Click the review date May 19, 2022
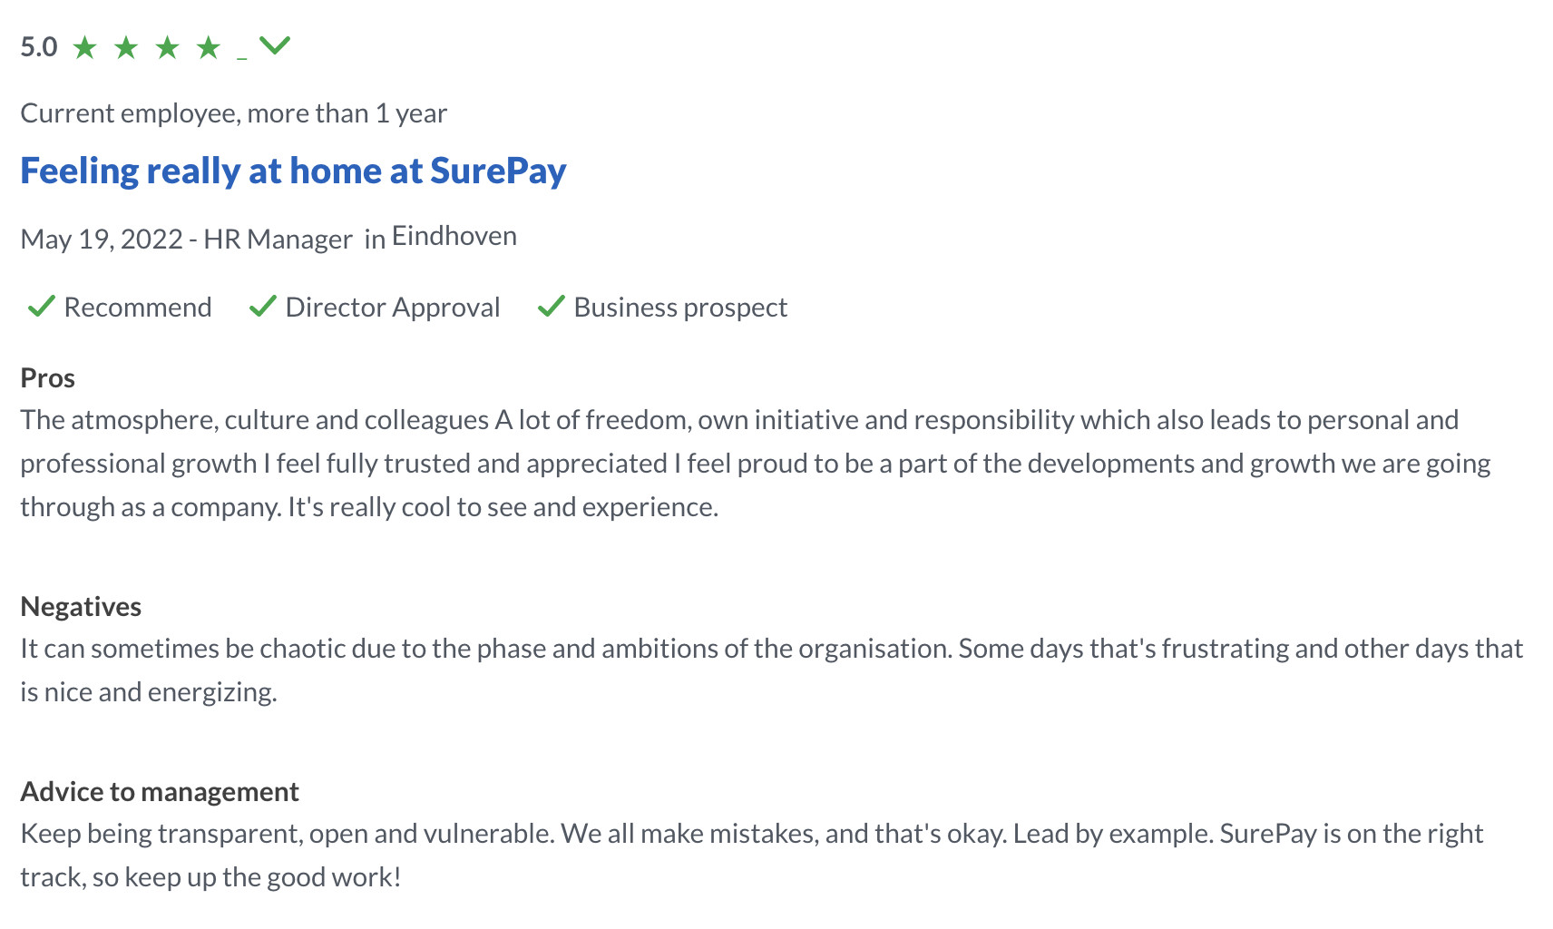Screen dimensions: 1553x929 coord(102,239)
